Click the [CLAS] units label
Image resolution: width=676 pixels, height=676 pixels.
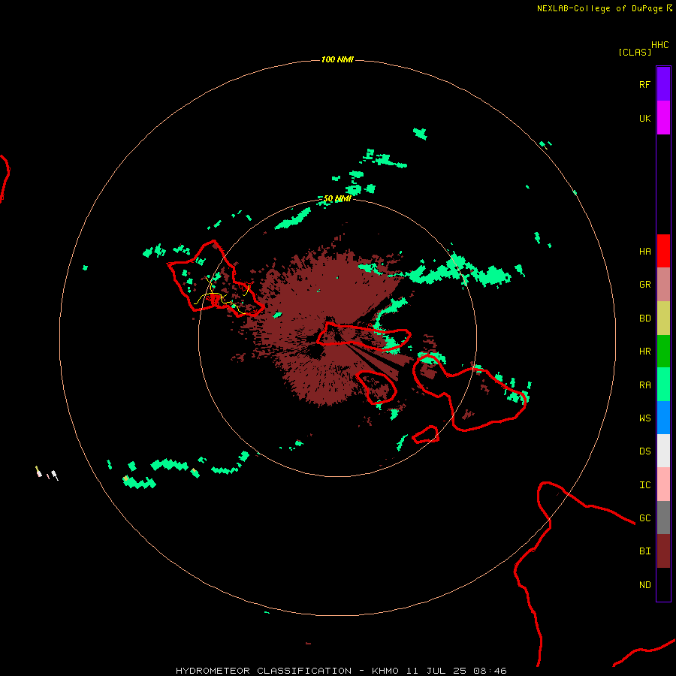pyautogui.click(x=635, y=52)
